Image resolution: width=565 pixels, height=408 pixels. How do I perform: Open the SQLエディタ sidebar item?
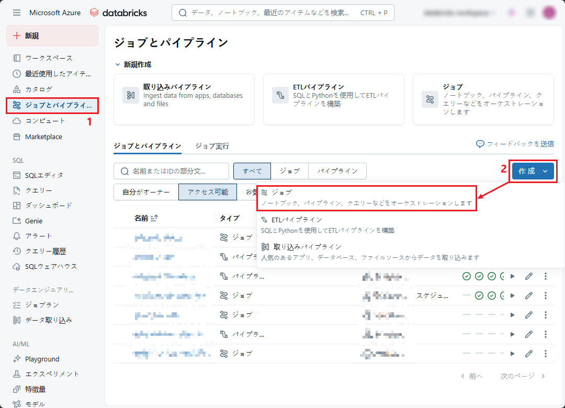[44, 175]
